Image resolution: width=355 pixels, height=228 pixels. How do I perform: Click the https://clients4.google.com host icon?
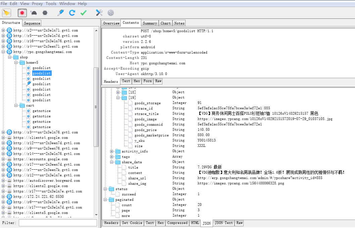tap(9, 137)
